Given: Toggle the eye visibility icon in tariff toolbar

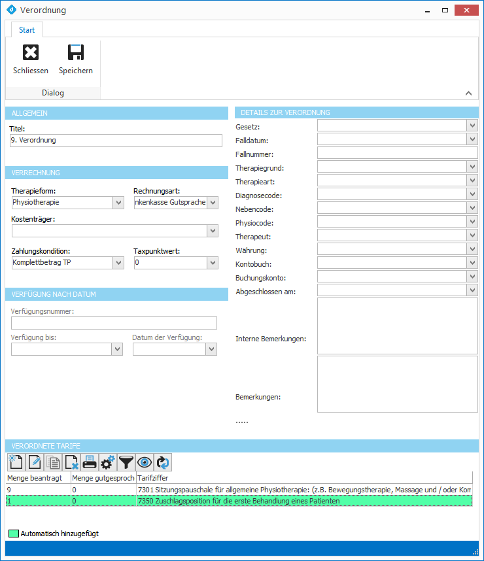Looking at the screenshot, I should (144, 462).
